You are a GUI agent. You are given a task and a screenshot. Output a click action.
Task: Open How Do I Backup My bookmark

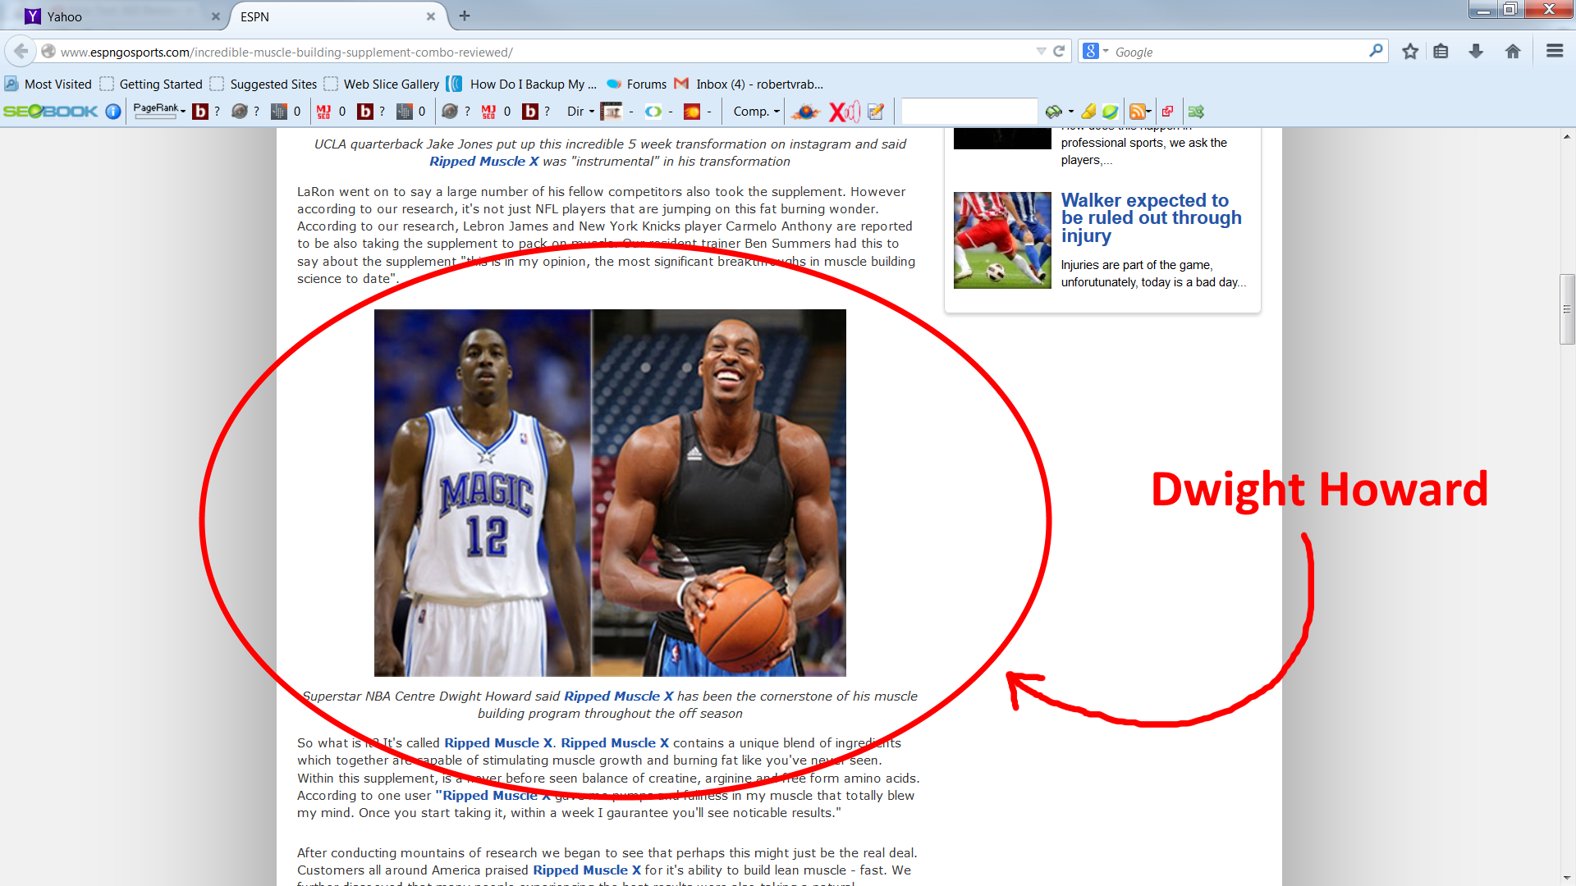(x=521, y=84)
